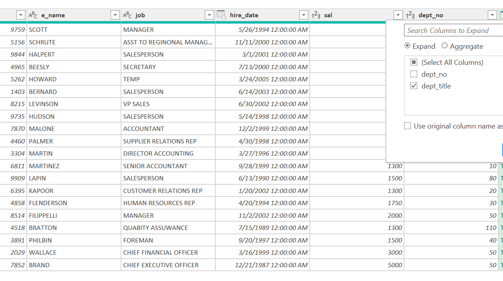The height and width of the screenshot is (281, 503).
Task: Click the SENIOR ACCOUNTANT job cell
Action: pyautogui.click(x=168, y=166)
